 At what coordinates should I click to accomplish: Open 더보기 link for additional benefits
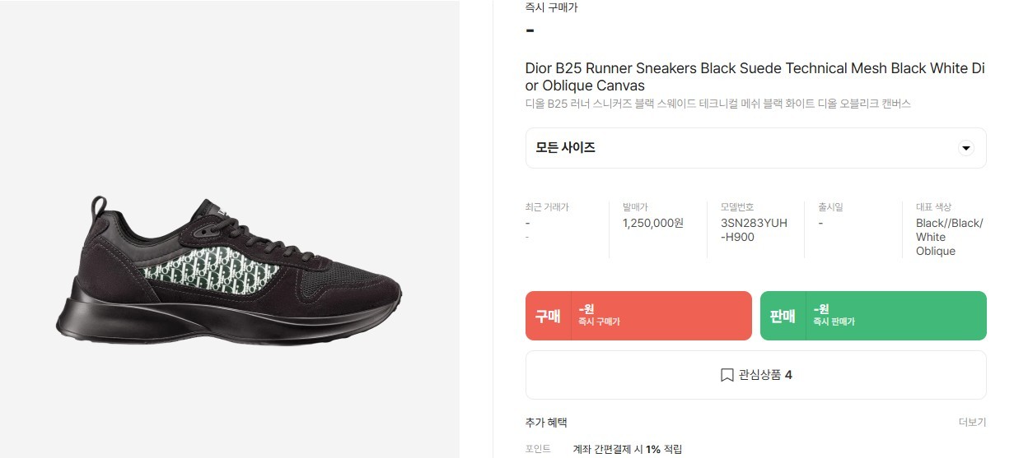pos(972,423)
